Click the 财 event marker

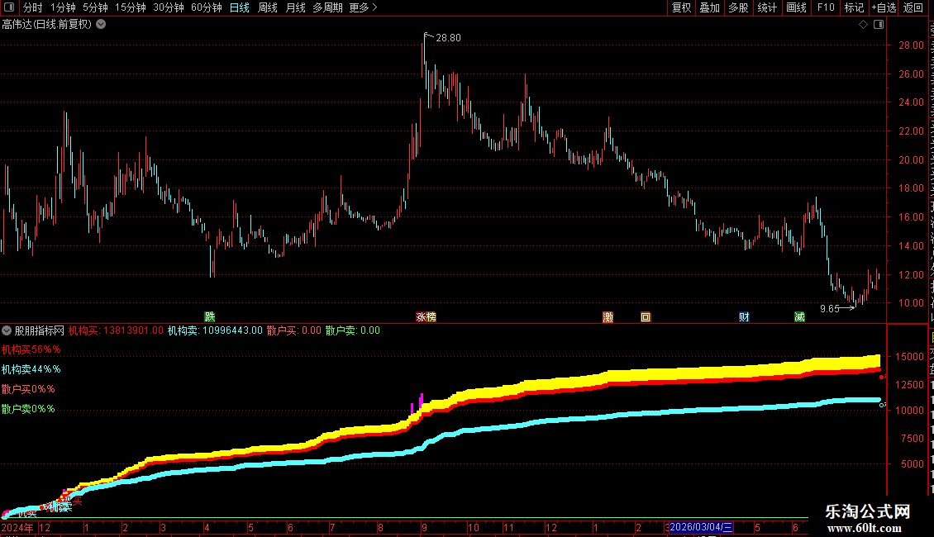tap(744, 316)
